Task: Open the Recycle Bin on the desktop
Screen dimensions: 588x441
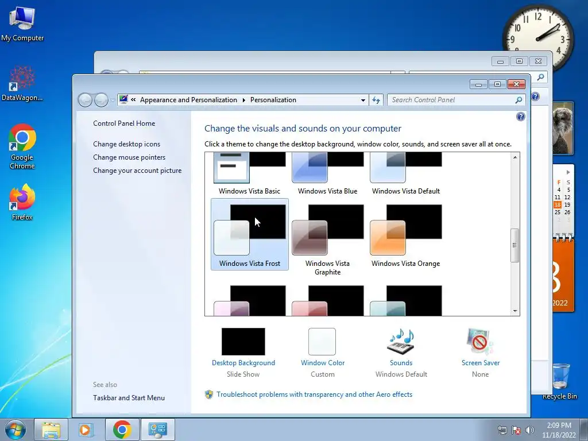Action: click(559, 381)
